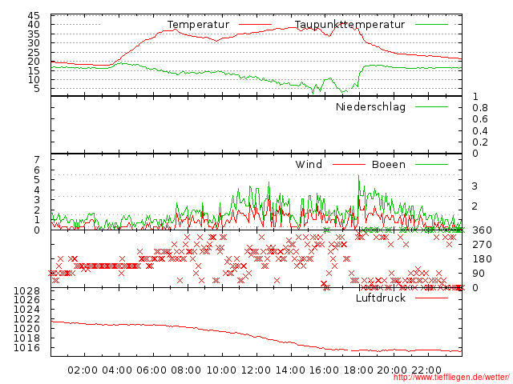Screen dimensions: 513x384
Task: Click the 0.8 precipitation axis value
Action: coord(480,108)
